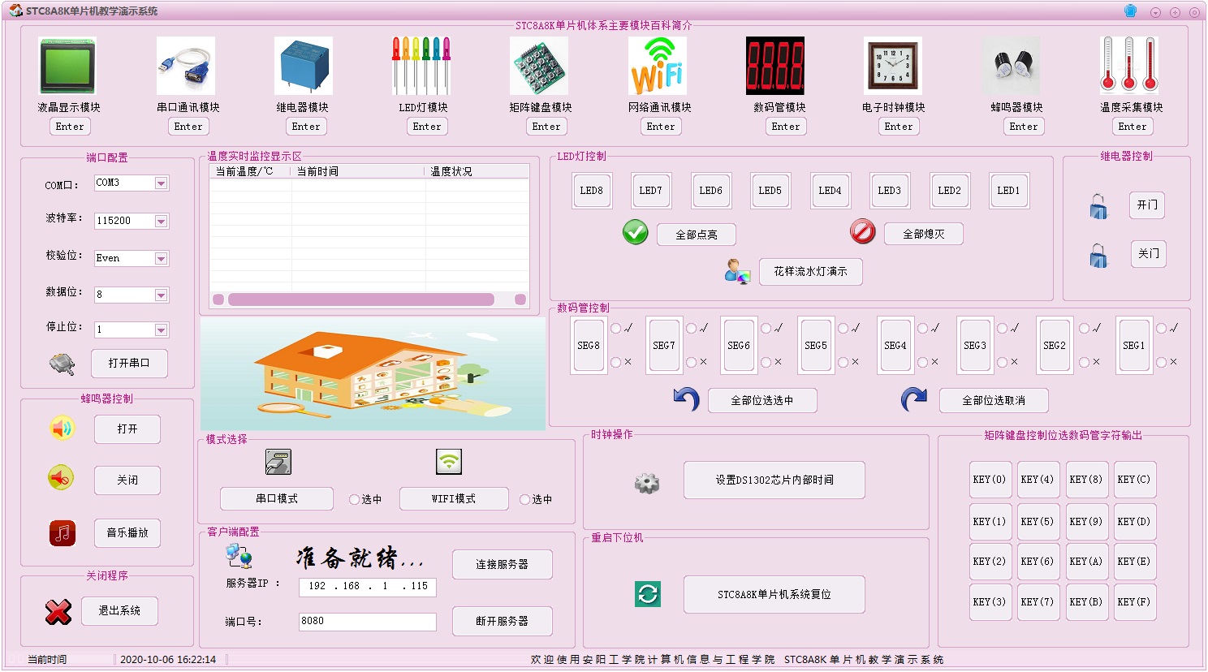Select the SEG4 cross (×) radio button

pos(923,362)
